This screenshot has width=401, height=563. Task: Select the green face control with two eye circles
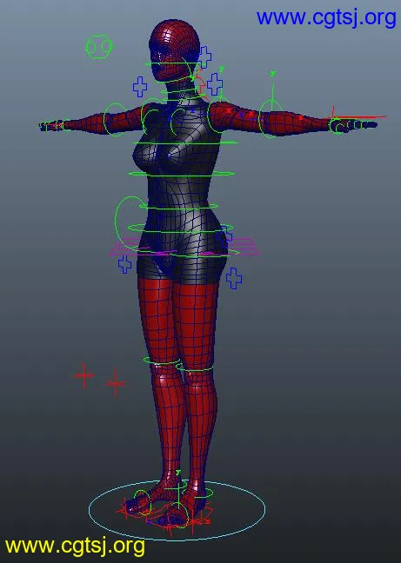(99, 47)
